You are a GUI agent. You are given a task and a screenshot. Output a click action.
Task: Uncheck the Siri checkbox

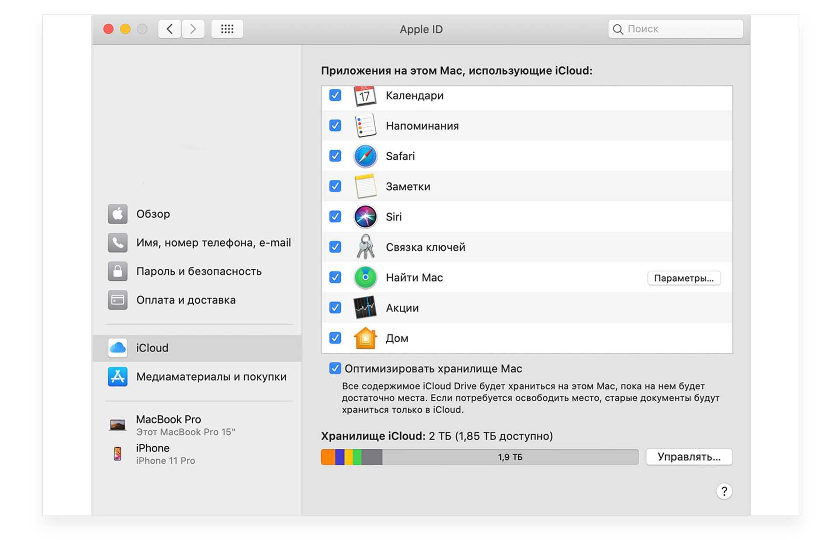pos(335,217)
